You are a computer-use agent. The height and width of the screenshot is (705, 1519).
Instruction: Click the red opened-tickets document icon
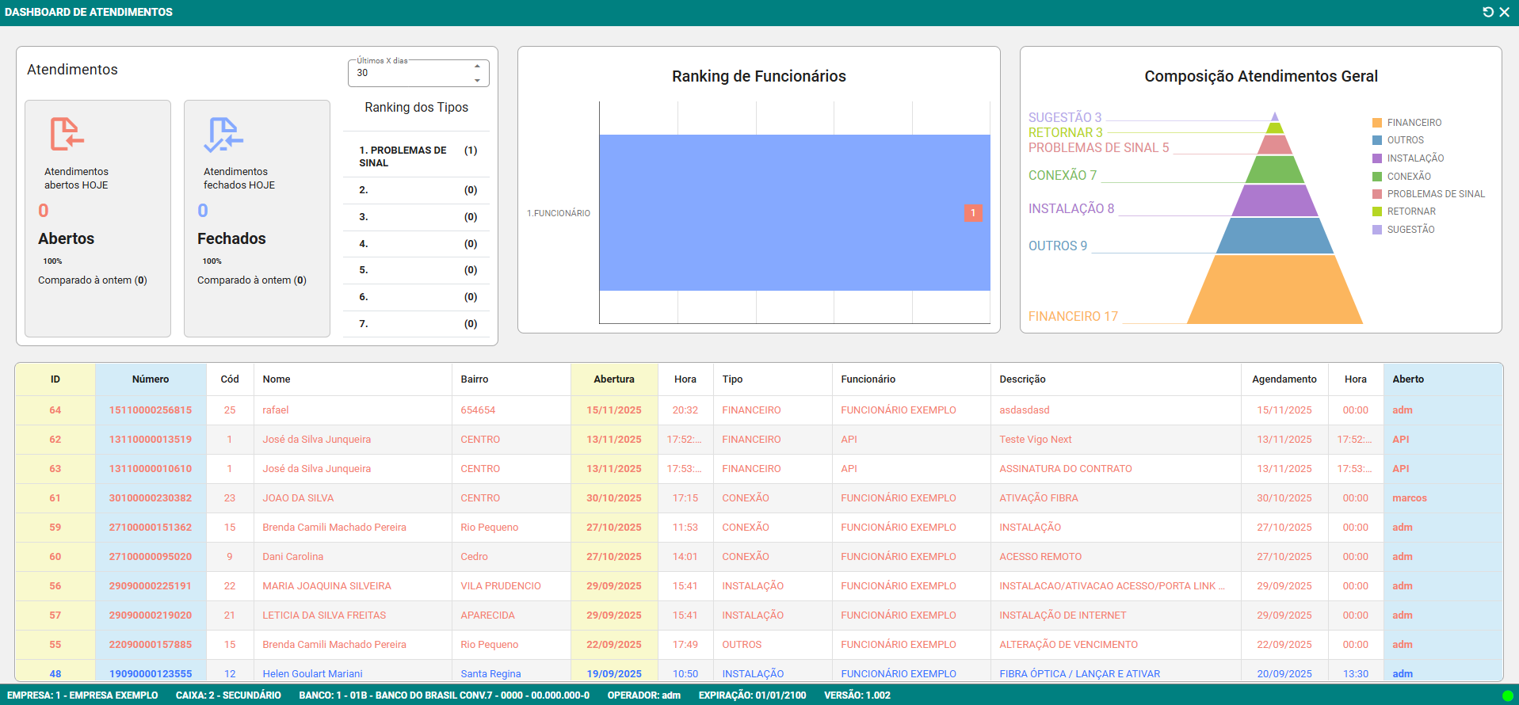(x=67, y=134)
